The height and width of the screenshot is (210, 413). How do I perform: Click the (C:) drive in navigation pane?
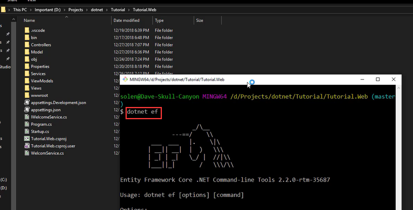coord(4,180)
